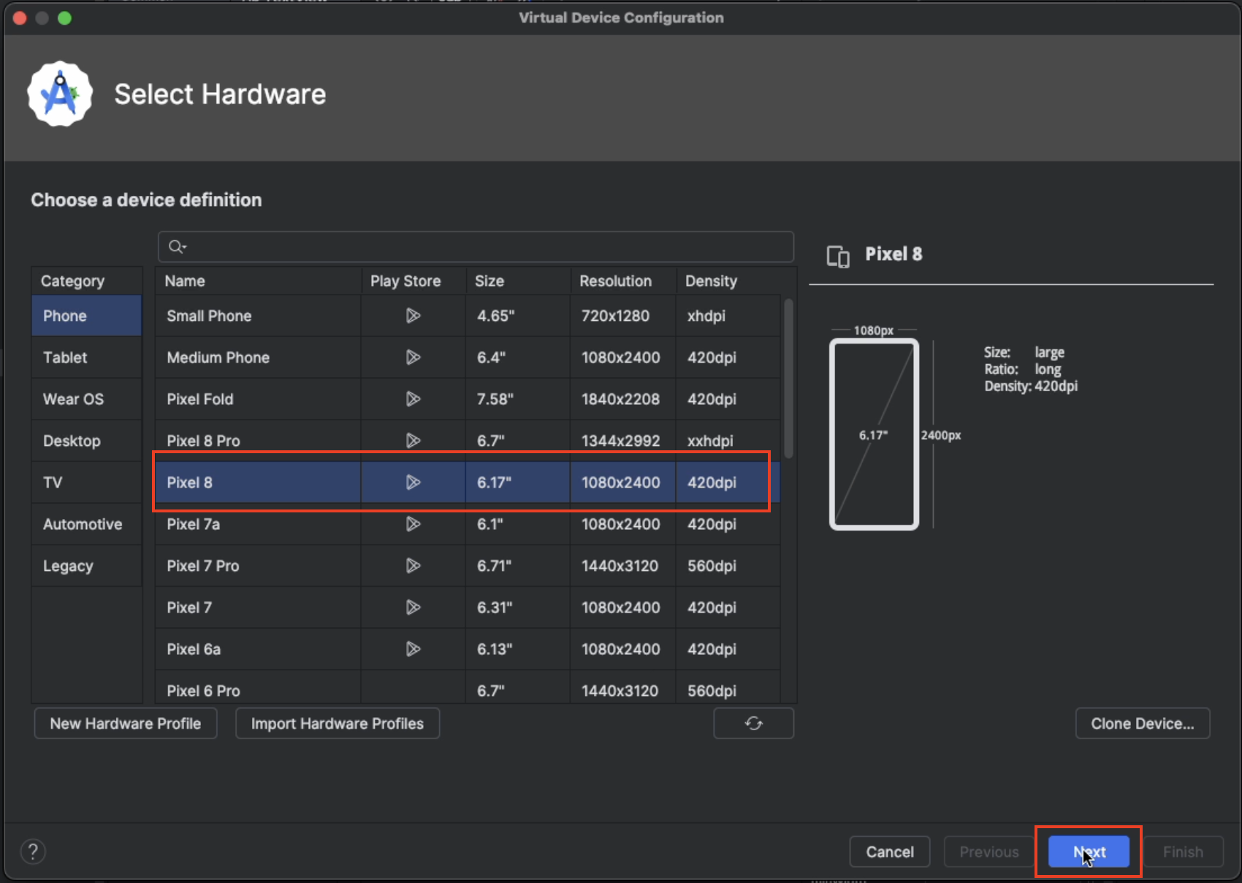Select the Pixel Fold device name
Image resolution: width=1242 pixels, height=883 pixels.
[x=199, y=399]
